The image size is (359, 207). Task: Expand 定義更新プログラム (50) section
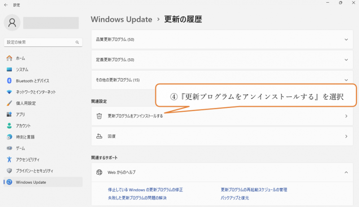[220, 60]
